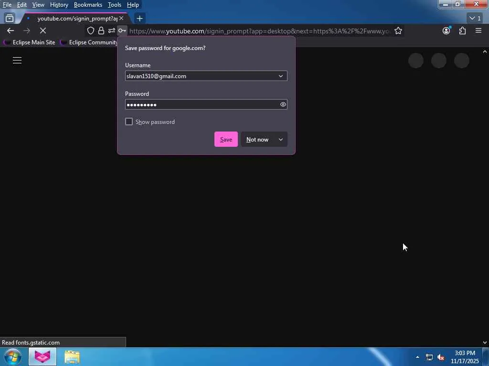Show hidden system tray icons
Image resolution: width=489 pixels, height=366 pixels.
(417, 357)
